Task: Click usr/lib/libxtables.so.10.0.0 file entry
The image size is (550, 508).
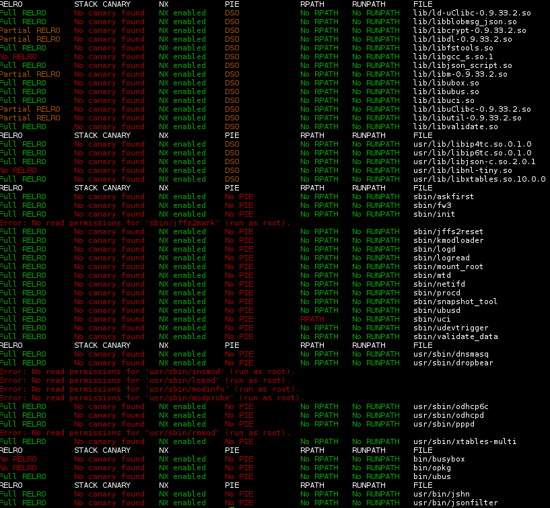Action: [479, 180]
